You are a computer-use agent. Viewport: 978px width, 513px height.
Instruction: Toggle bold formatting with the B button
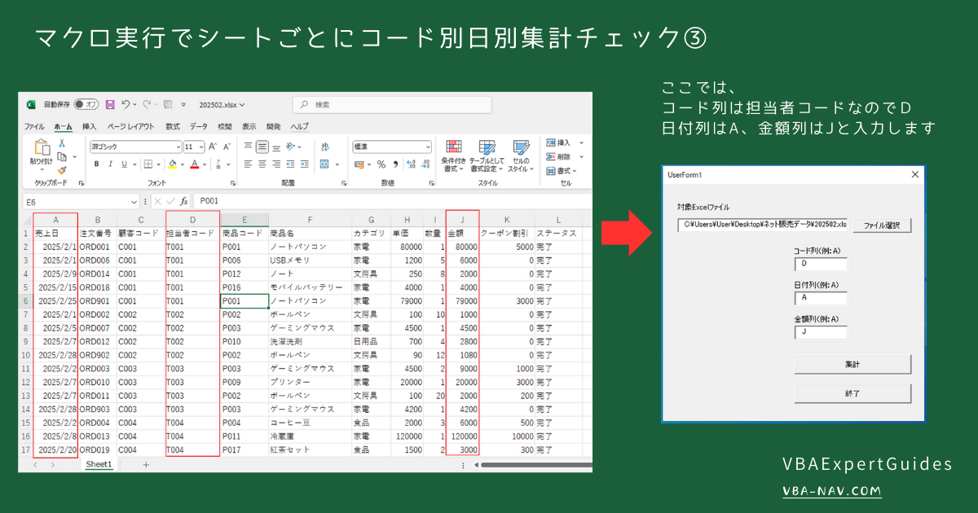point(97,164)
